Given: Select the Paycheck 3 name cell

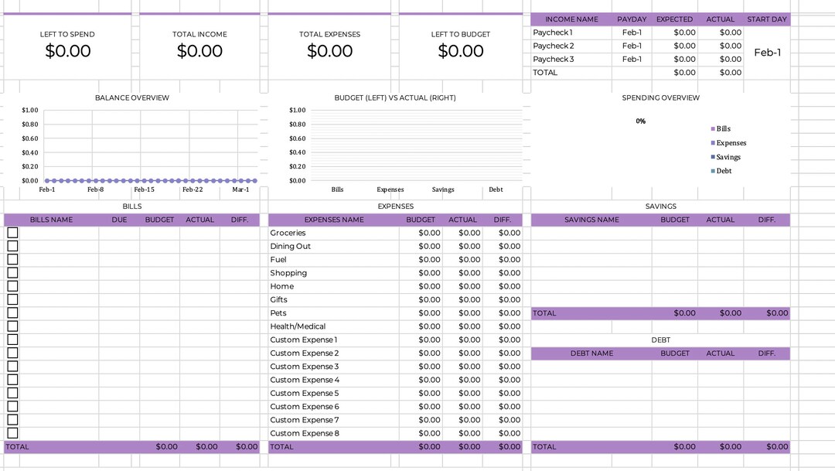Looking at the screenshot, I should (x=571, y=59).
